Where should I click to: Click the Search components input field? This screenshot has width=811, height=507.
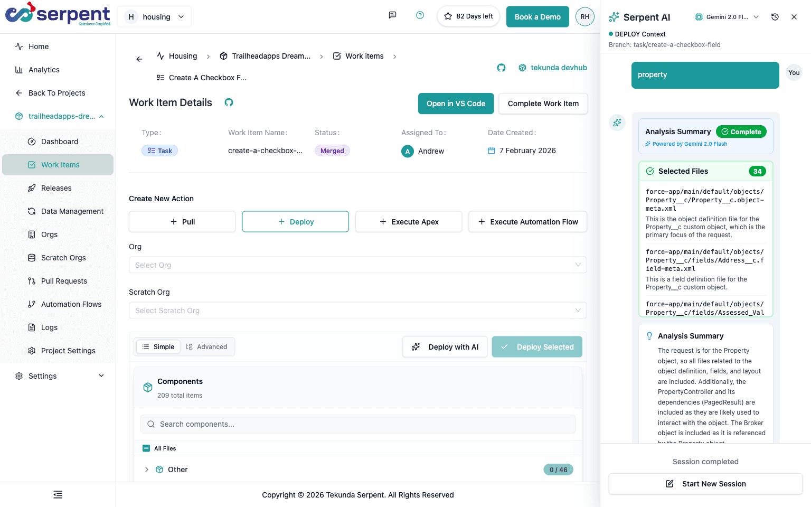(357, 424)
